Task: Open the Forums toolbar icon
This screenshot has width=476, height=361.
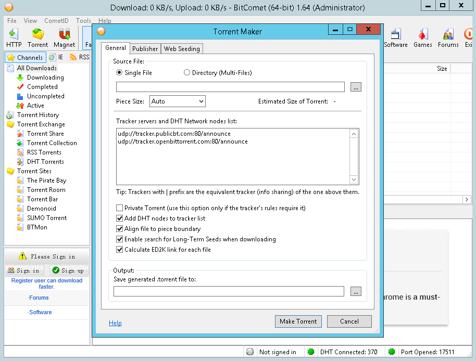Action: click(448, 37)
